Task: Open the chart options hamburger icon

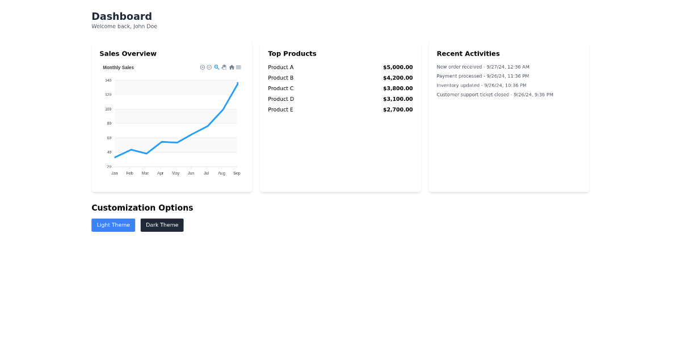Action: click(238, 67)
